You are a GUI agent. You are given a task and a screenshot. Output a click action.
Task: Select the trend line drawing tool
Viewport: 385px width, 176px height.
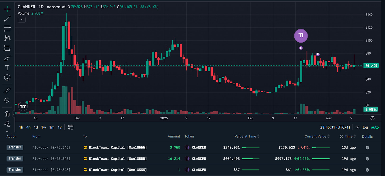pyautogui.click(x=7, y=19)
